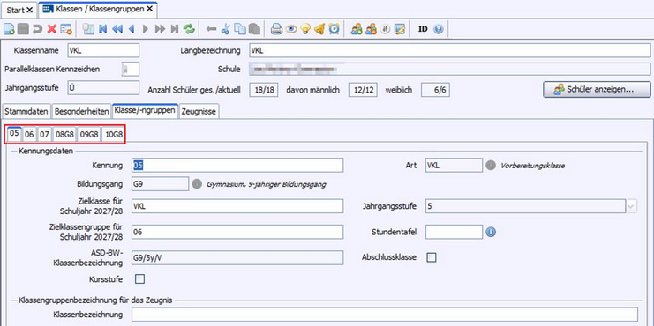Close the Start tab
The width and height of the screenshot is (654, 326).
29,10
